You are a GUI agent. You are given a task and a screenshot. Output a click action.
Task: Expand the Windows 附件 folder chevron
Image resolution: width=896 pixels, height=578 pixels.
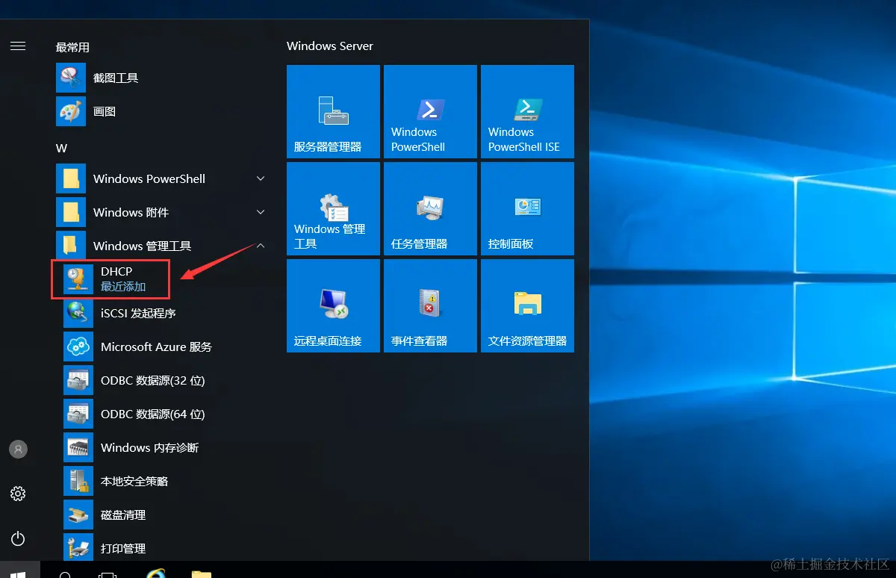[261, 212]
